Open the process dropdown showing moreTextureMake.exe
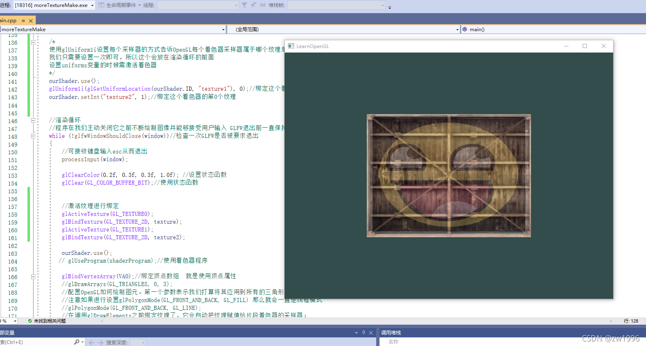The width and height of the screenshot is (646, 346). click(x=54, y=5)
